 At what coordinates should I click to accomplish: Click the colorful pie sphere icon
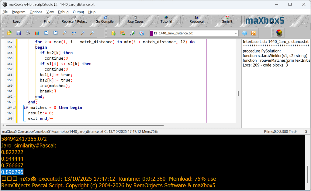[279, 33]
